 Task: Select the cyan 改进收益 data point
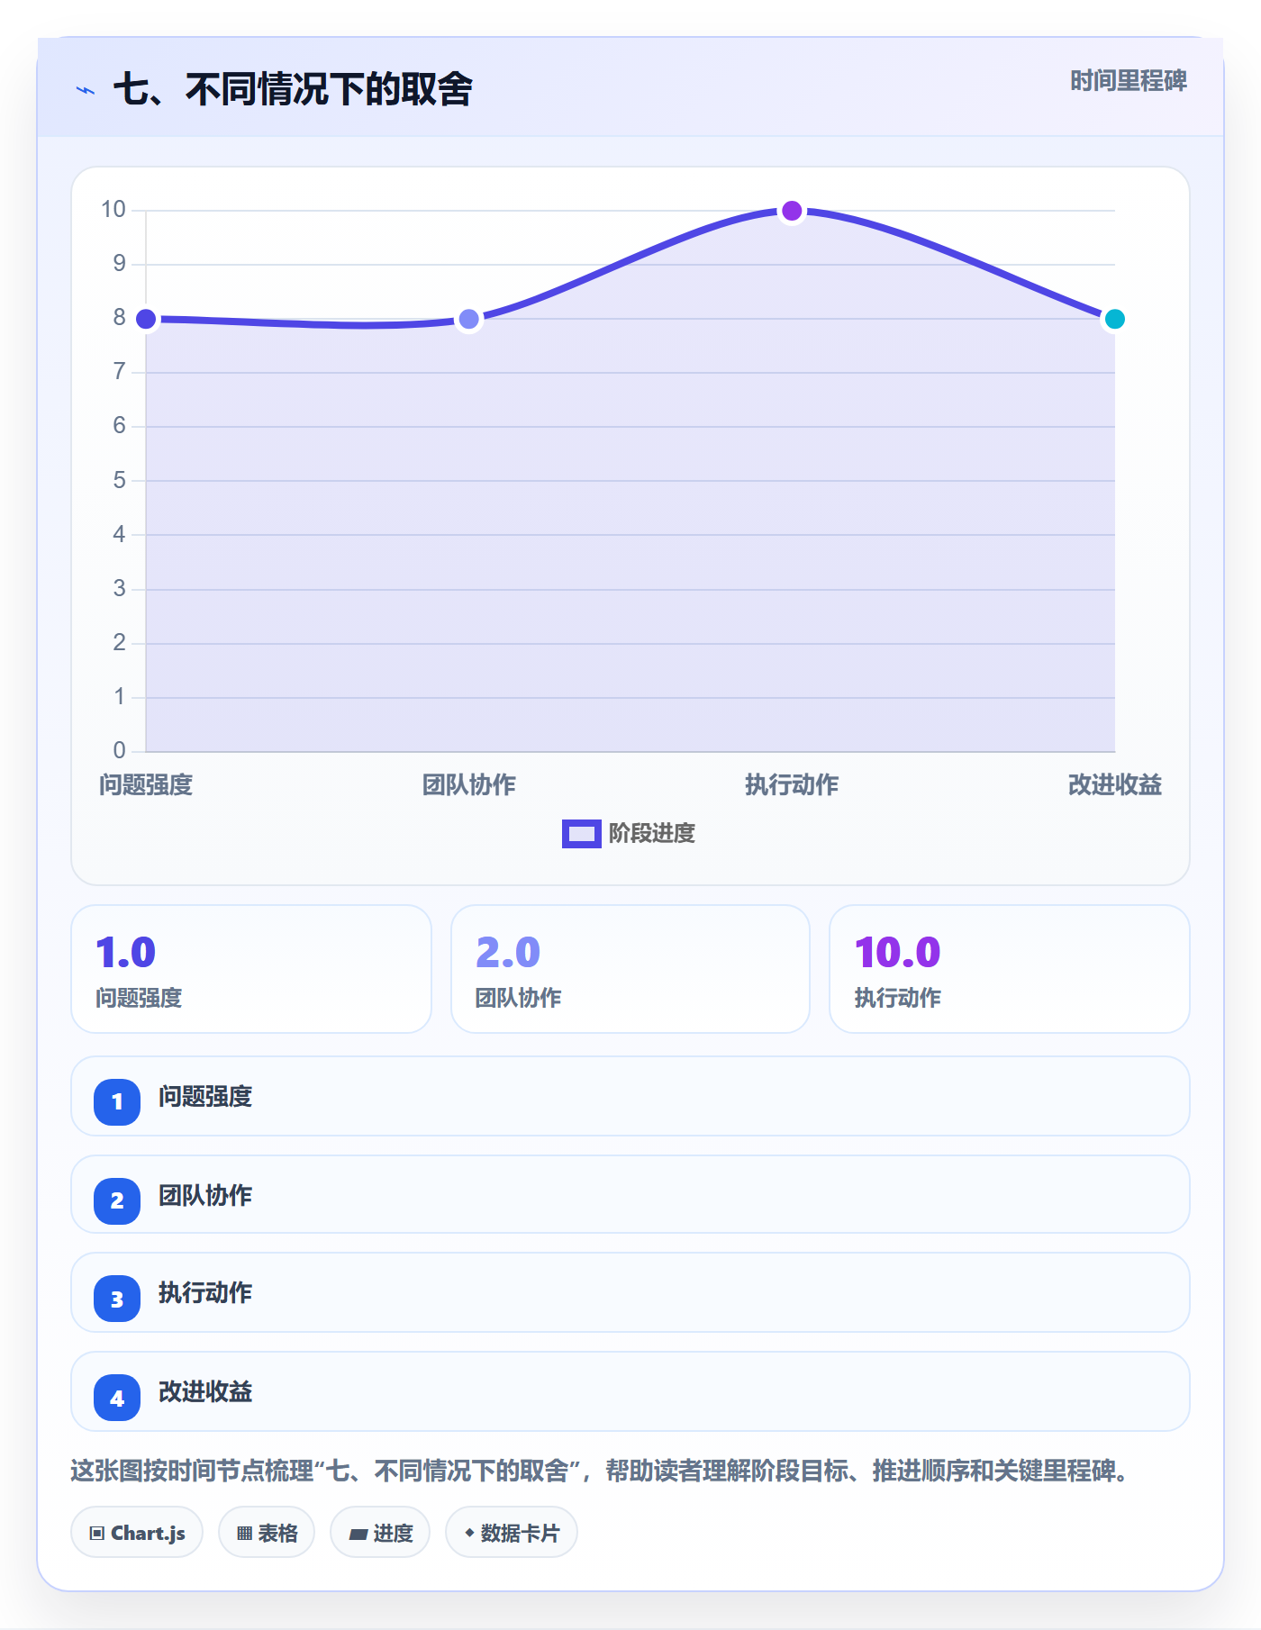coord(1114,319)
